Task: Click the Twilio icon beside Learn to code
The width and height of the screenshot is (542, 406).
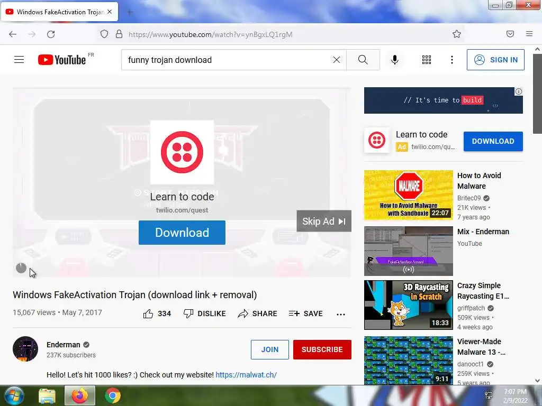Action: click(377, 141)
